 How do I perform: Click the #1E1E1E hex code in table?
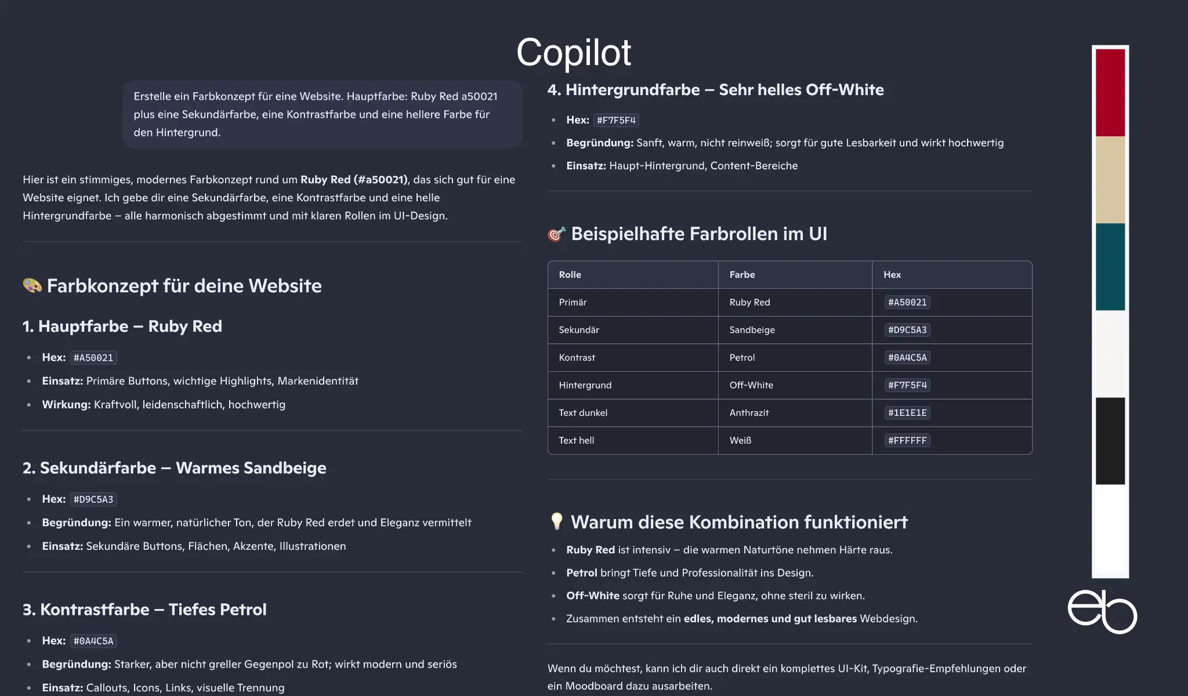coord(907,413)
